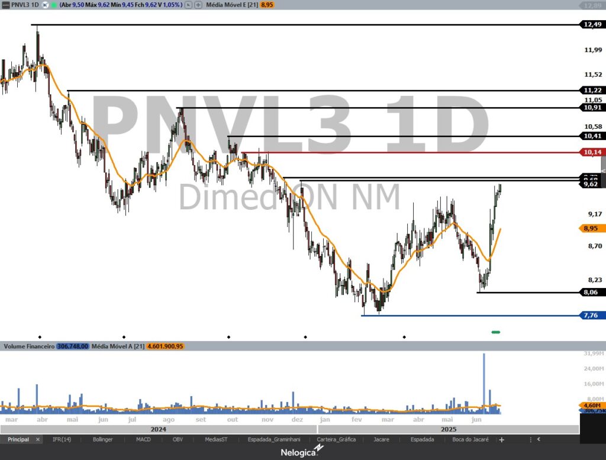
Task: Select the 9,62 current price label
Action: (x=591, y=184)
